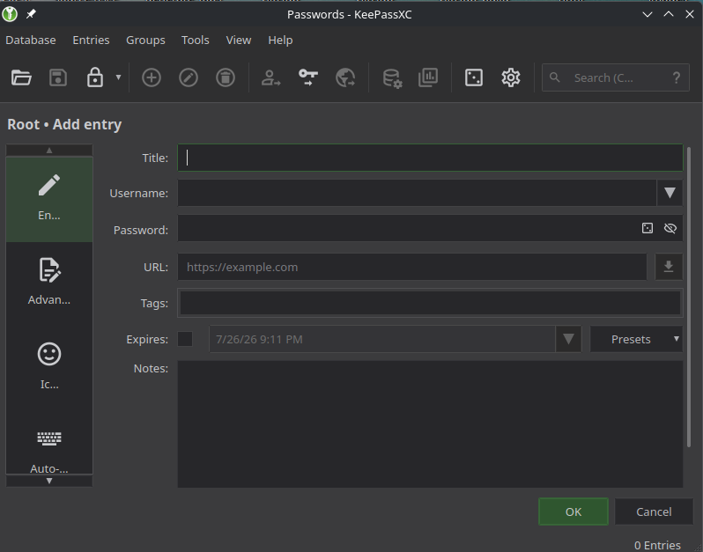The width and height of the screenshot is (703, 552).
Task: Click into the Notes text area
Action: 430,424
